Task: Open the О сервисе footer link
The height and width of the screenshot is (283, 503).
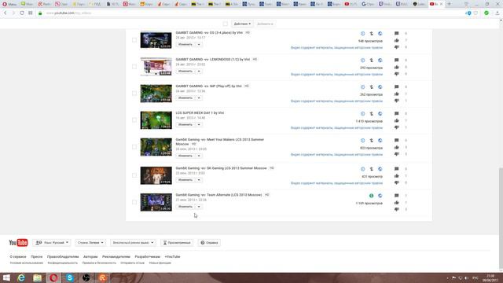Action: coord(18,257)
